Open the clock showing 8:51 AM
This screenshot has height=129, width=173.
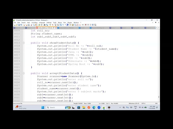(152, 107)
